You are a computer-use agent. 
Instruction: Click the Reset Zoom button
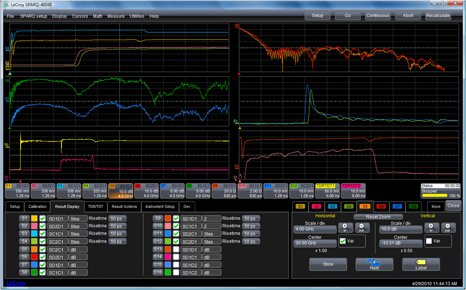[378, 217]
